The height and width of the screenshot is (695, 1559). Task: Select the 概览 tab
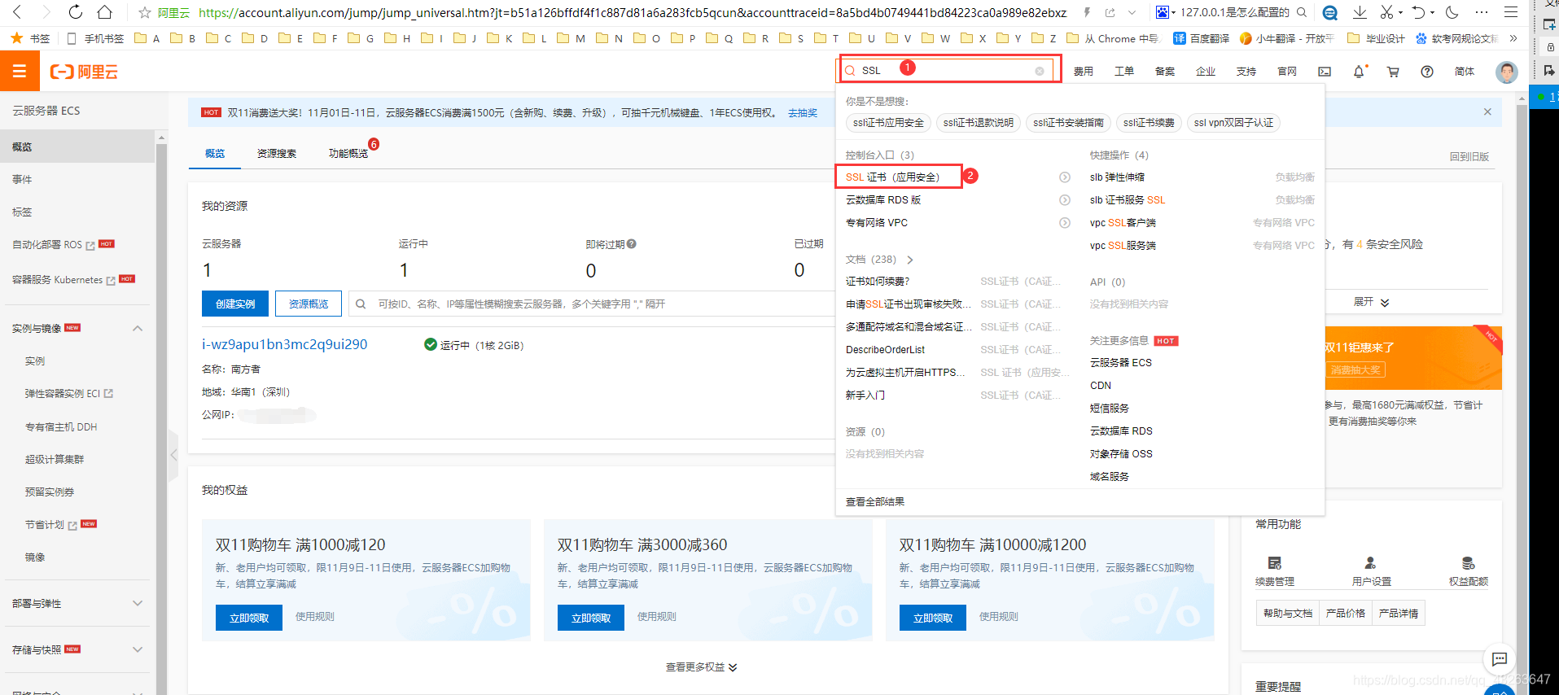point(215,153)
